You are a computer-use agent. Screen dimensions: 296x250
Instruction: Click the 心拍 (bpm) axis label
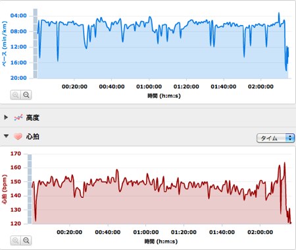point(5,189)
